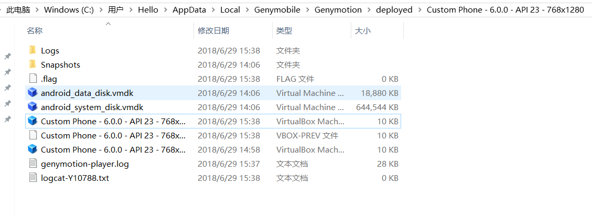Go to Genymotion in the address path
Viewport: 592px width, 216px height.
coord(338,10)
